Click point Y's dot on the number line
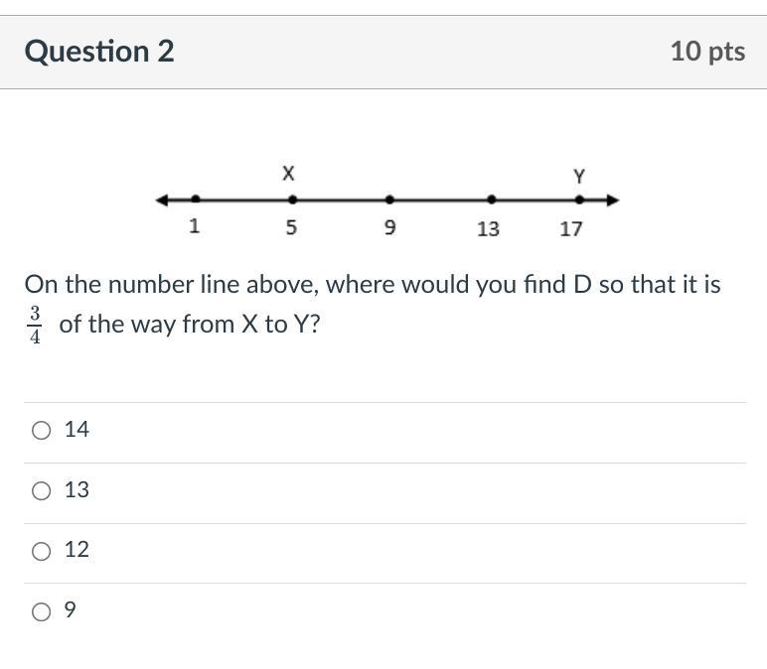Viewport: 767px width, 669px height. click(580, 200)
